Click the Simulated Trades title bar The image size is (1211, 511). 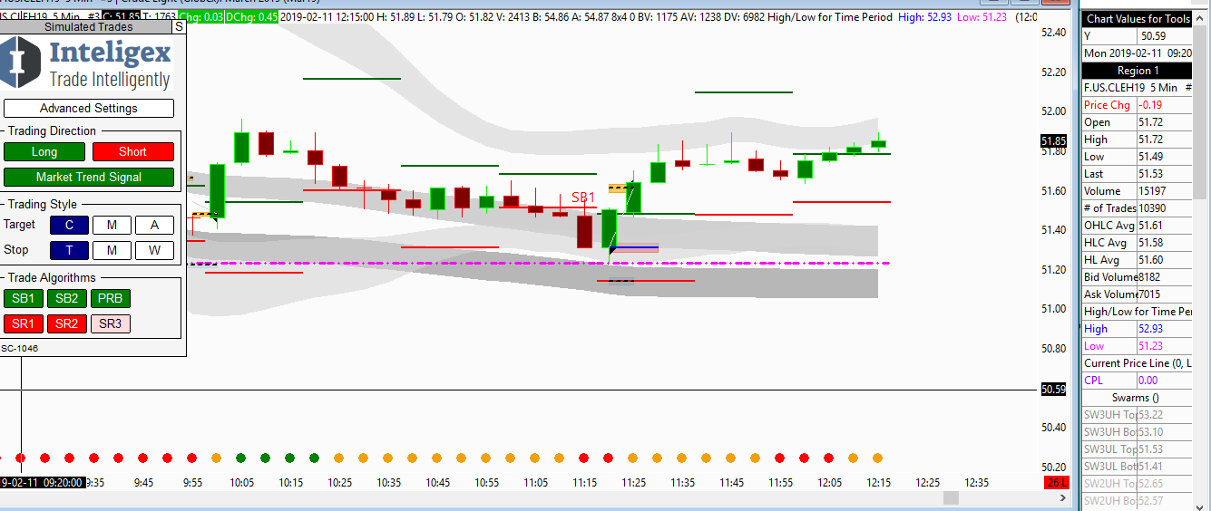click(x=88, y=27)
